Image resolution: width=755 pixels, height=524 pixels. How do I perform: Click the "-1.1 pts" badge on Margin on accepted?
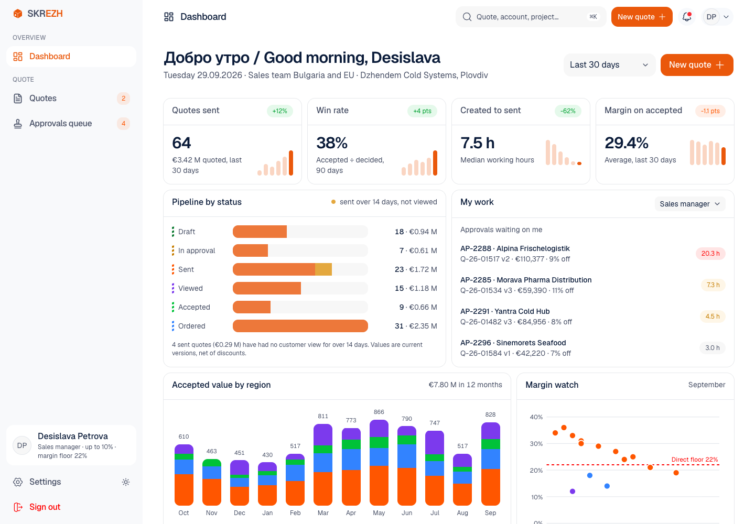coord(710,111)
